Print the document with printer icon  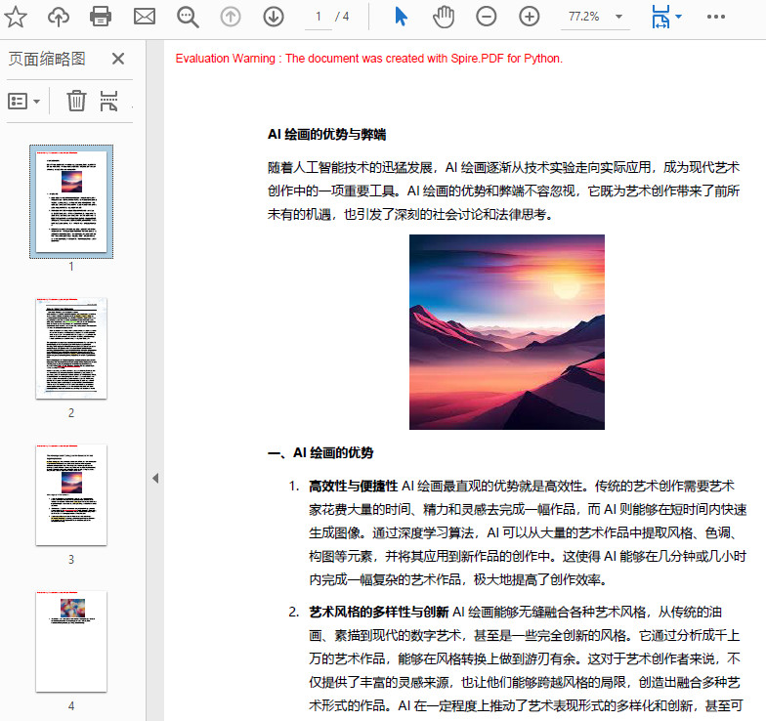click(x=101, y=17)
